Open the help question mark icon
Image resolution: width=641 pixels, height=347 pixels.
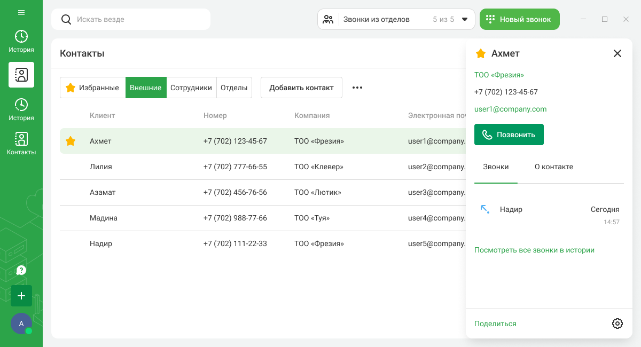pos(21,270)
